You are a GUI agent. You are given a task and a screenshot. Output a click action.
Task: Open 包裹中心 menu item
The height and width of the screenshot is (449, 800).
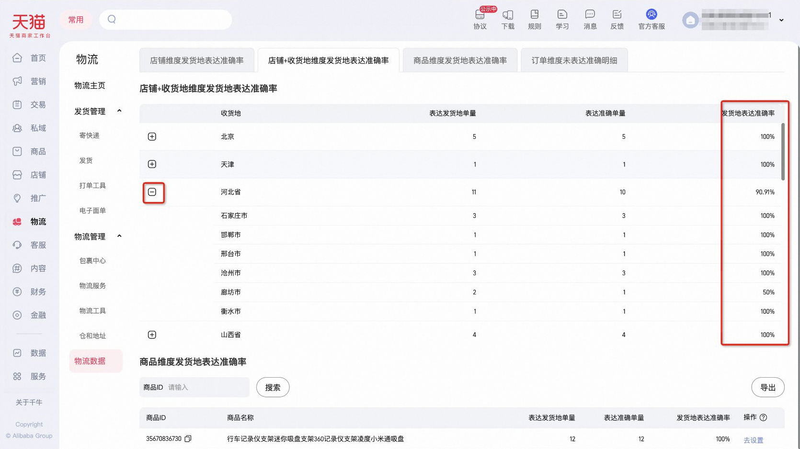click(92, 261)
